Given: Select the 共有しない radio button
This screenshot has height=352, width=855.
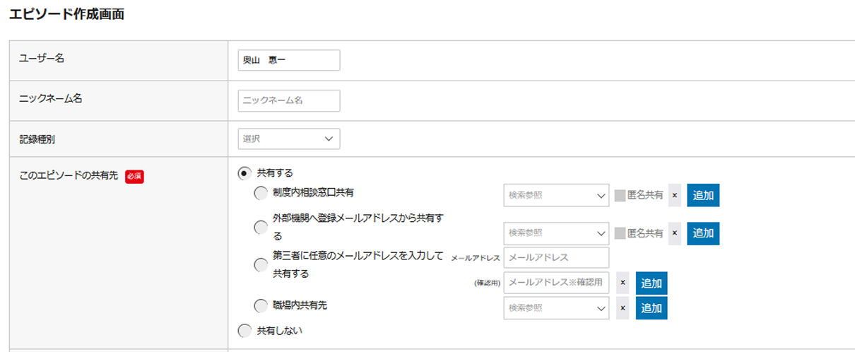Looking at the screenshot, I should (x=244, y=330).
